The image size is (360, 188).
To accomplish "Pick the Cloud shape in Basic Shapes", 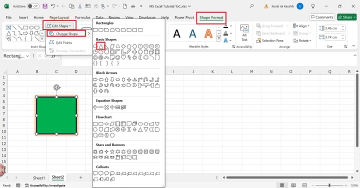I will coord(146,57).
